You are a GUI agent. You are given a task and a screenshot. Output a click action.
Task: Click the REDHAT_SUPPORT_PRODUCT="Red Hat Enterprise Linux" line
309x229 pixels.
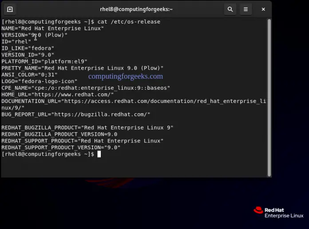click(x=83, y=141)
